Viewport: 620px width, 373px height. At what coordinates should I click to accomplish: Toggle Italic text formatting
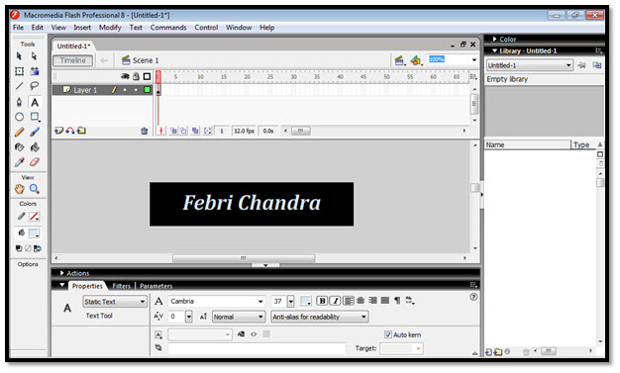(x=336, y=301)
